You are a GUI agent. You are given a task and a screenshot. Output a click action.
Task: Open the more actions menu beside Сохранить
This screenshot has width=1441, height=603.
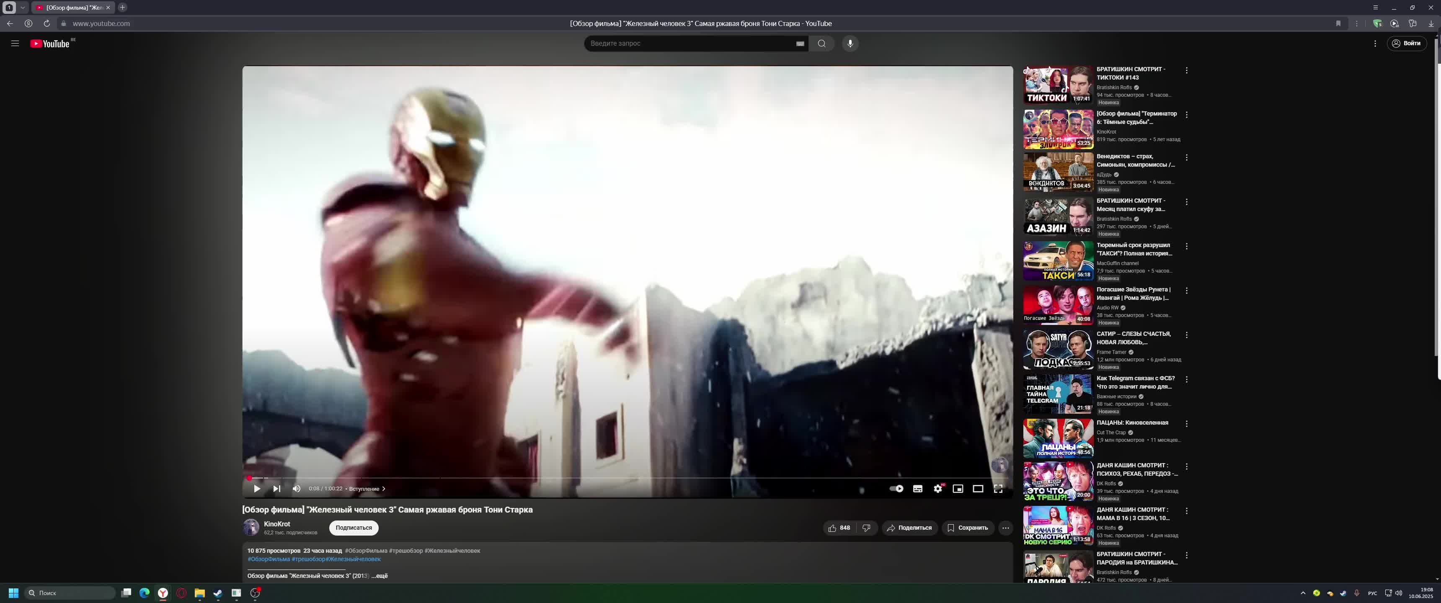[x=1005, y=528]
